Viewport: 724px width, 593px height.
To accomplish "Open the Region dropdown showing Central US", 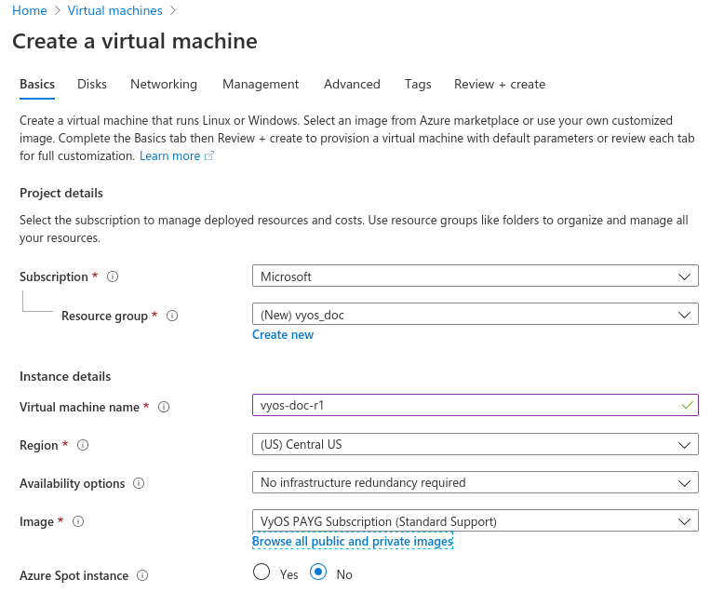I will point(475,444).
